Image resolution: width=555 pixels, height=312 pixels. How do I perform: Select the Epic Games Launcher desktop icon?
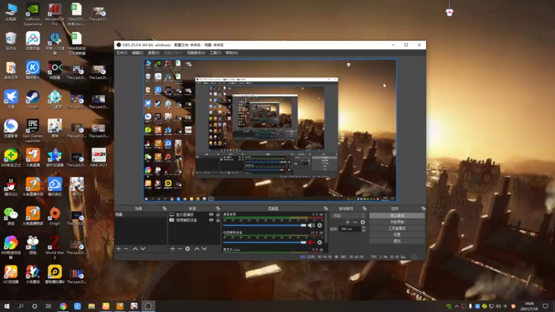tap(33, 130)
